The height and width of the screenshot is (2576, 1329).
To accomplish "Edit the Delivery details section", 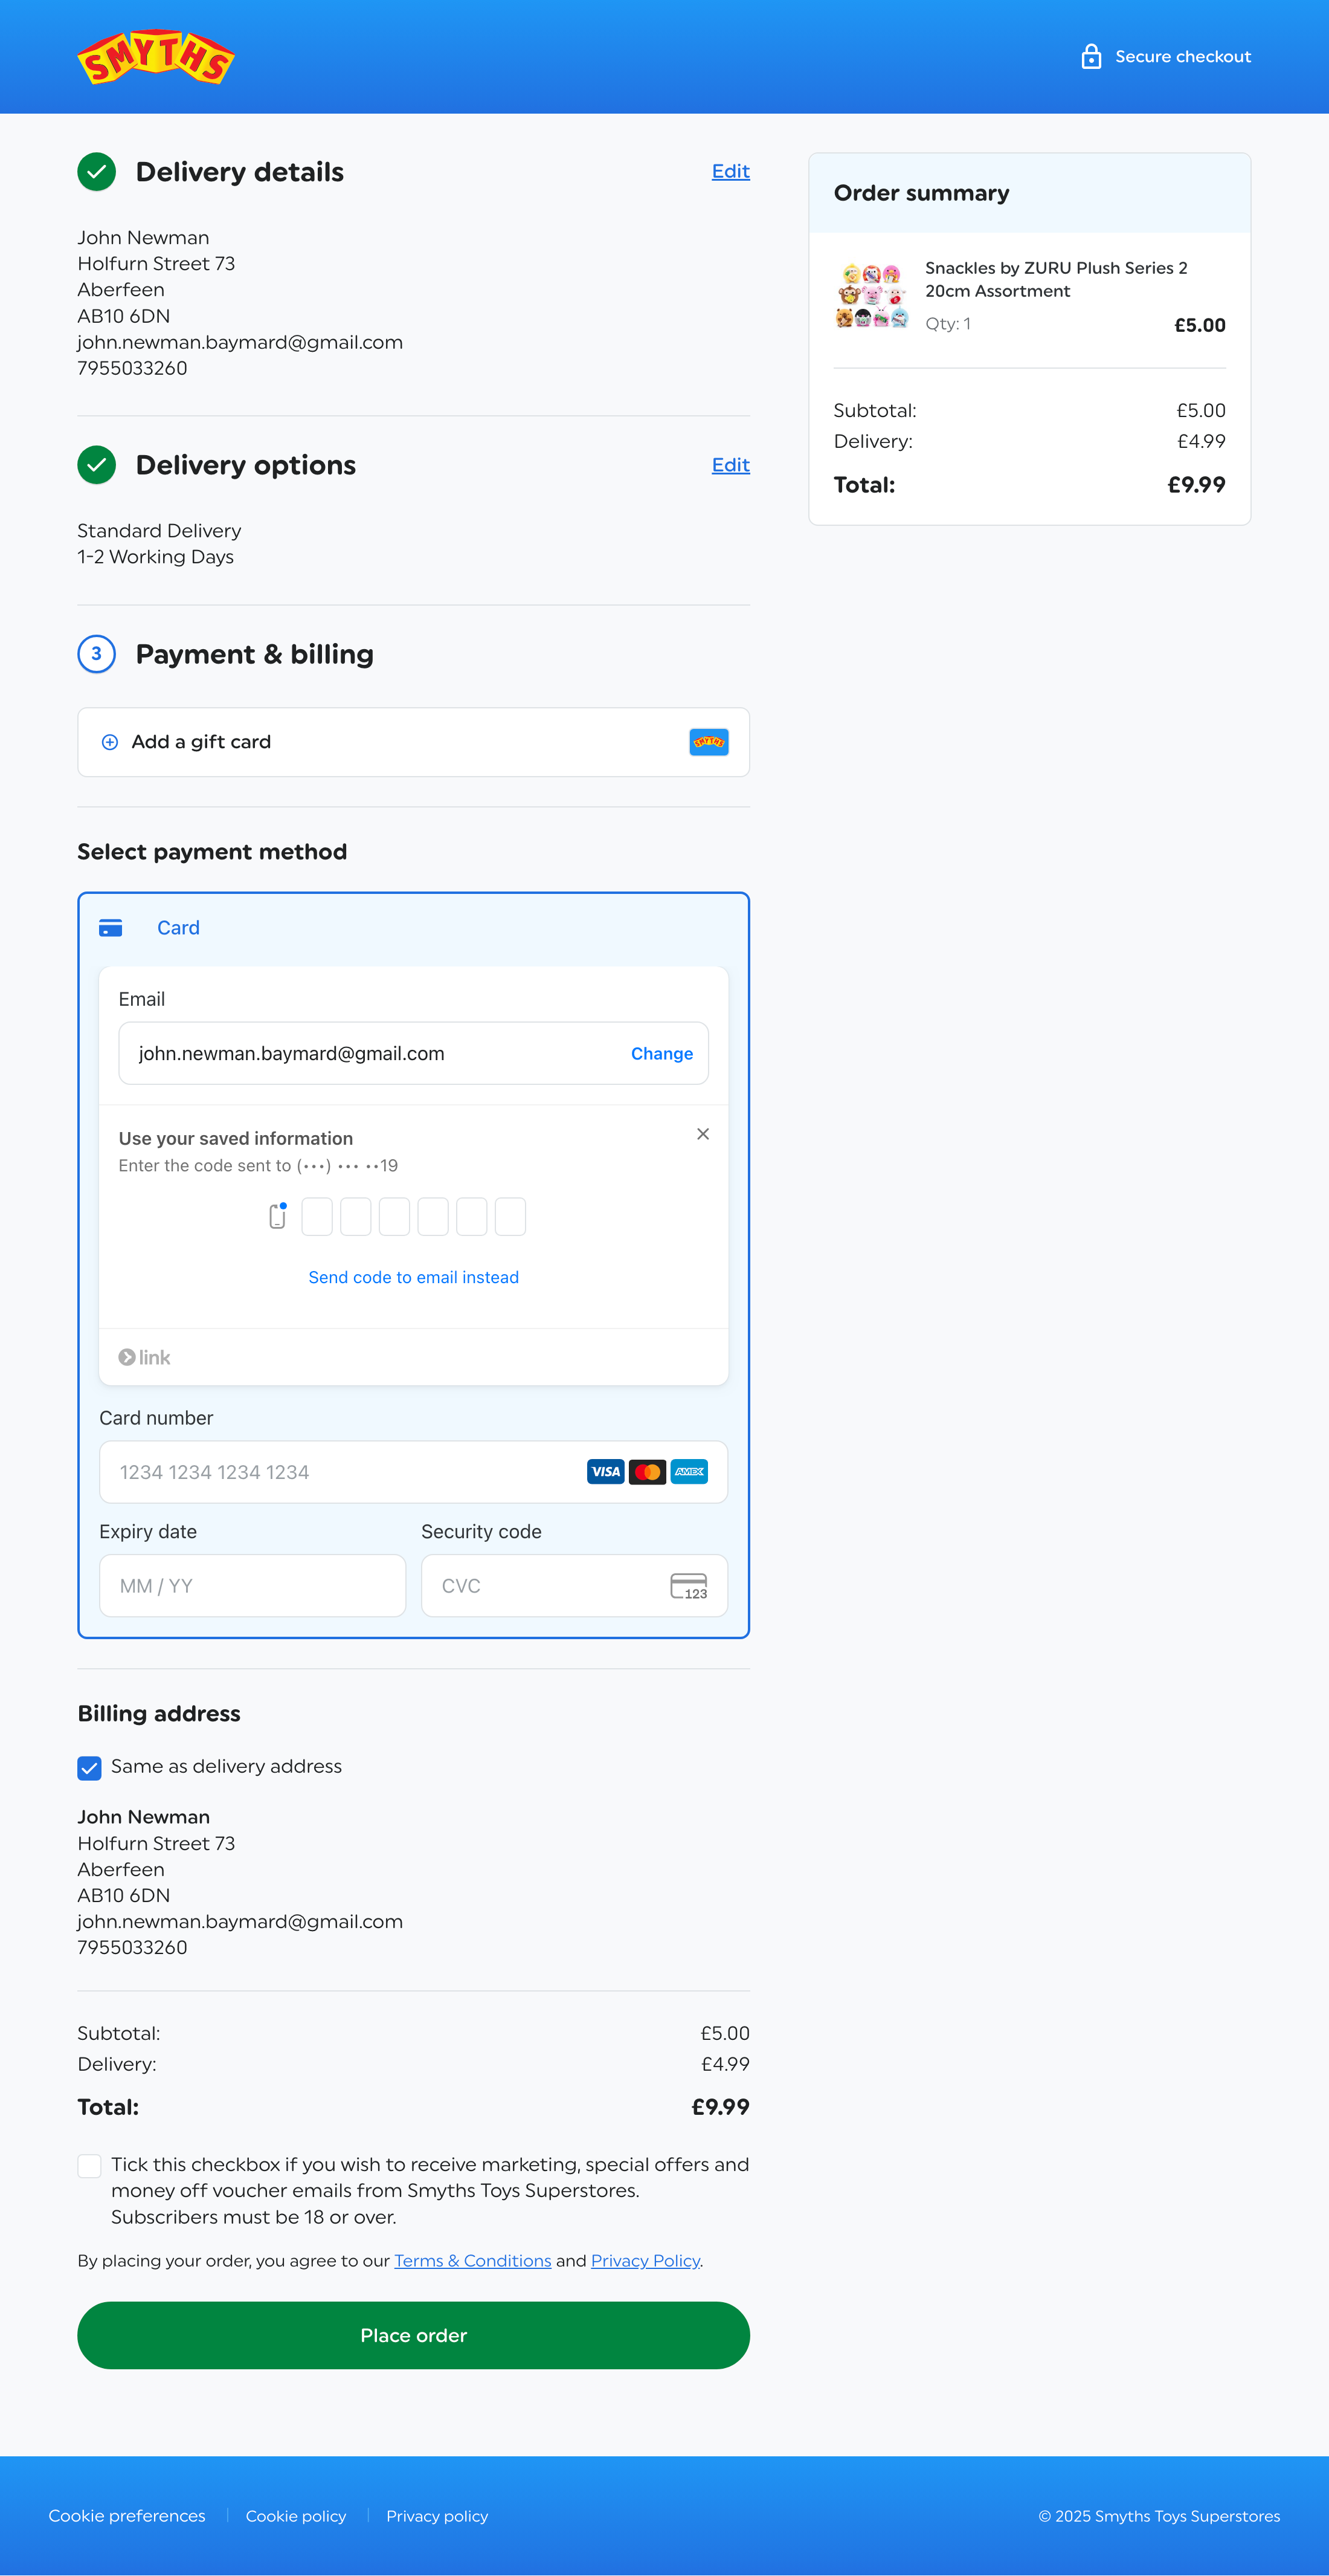I will pyautogui.click(x=730, y=172).
